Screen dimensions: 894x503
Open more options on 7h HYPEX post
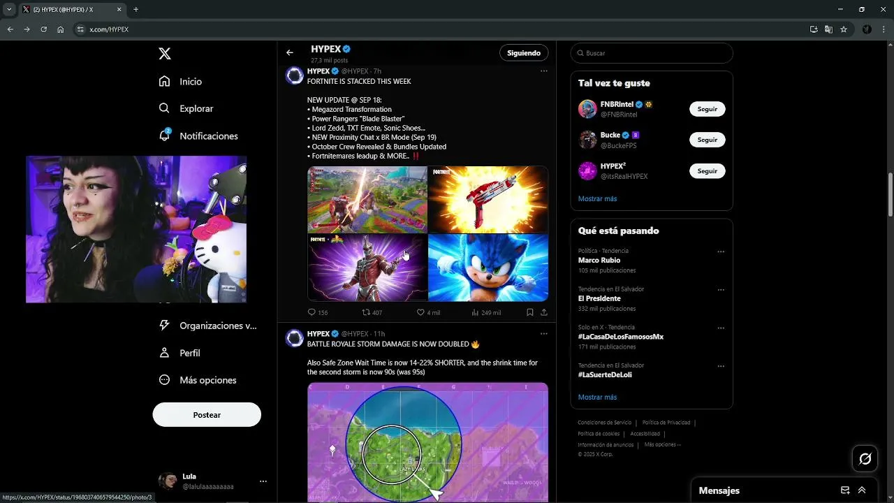(544, 71)
